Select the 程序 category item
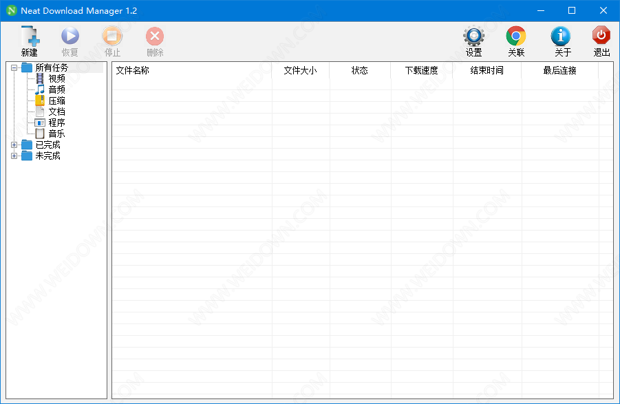Viewport: 620px width, 404px height. (56, 123)
